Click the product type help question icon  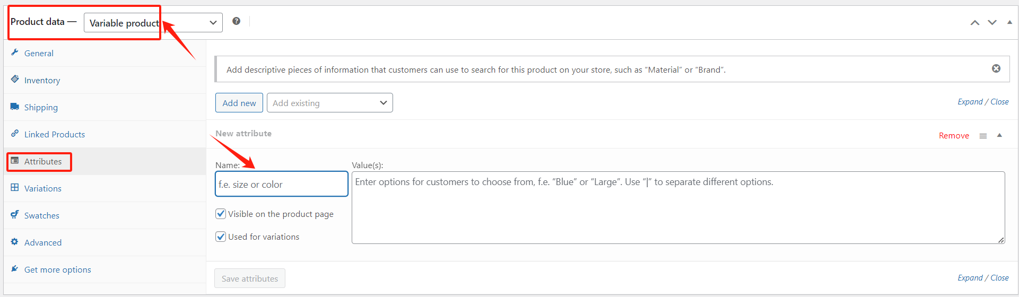pyautogui.click(x=236, y=21)
